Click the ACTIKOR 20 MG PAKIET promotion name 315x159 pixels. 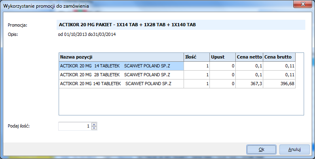(x=127, y=25)
